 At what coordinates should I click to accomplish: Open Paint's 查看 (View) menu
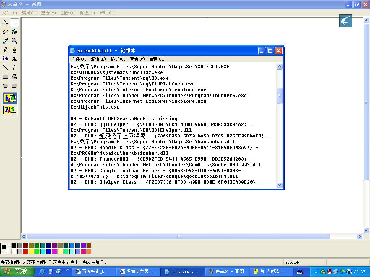pyautogui.click(x=48, y=13)
